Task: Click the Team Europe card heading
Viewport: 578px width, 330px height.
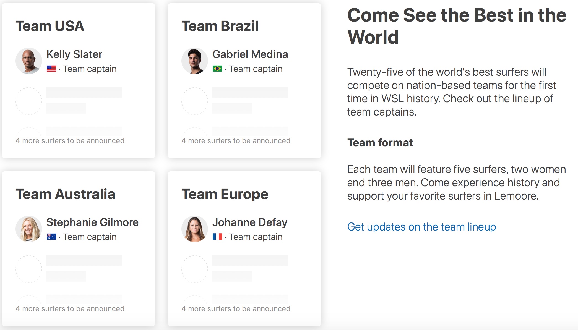Action: point(225,194)
